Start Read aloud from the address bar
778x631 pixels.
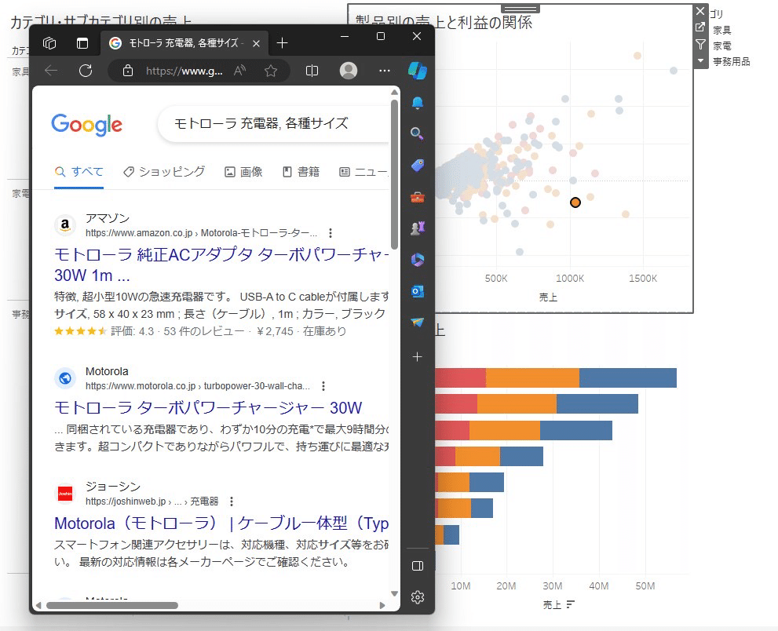pos(240,71)
